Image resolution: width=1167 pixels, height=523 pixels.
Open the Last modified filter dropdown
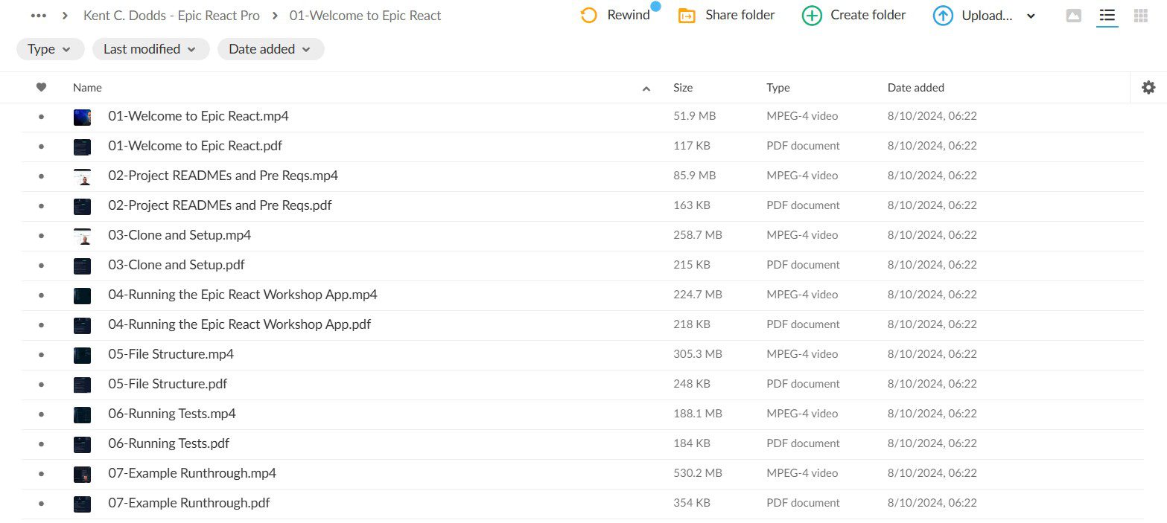(150, 49)
